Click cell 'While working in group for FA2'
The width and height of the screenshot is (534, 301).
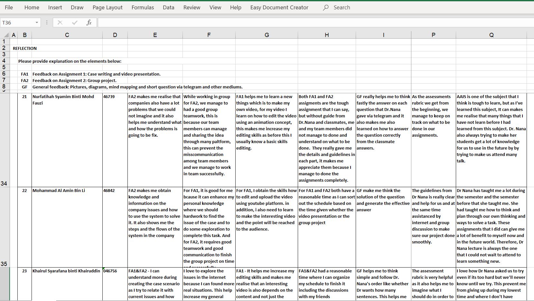(209, 140)
